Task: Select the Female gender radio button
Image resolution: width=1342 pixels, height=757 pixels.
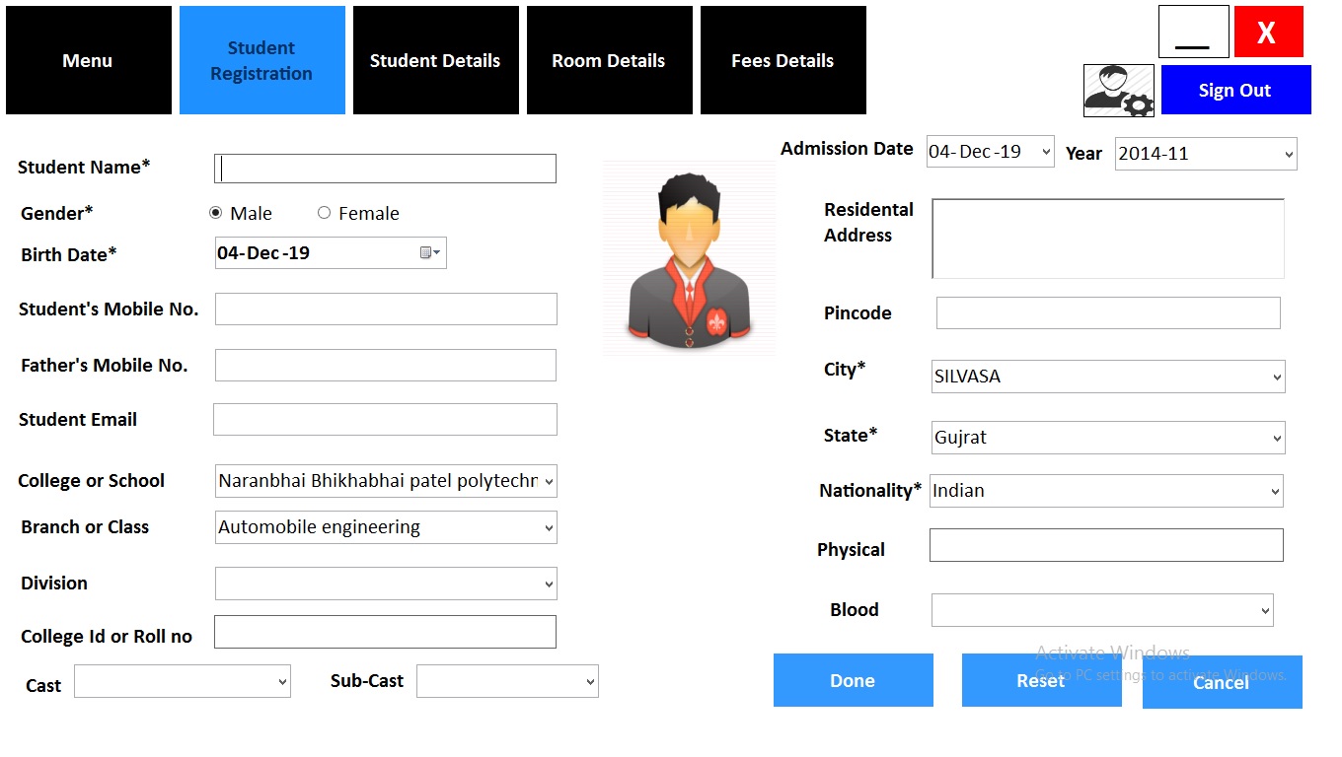Action: pyautogui.click(x=324, y=213)
